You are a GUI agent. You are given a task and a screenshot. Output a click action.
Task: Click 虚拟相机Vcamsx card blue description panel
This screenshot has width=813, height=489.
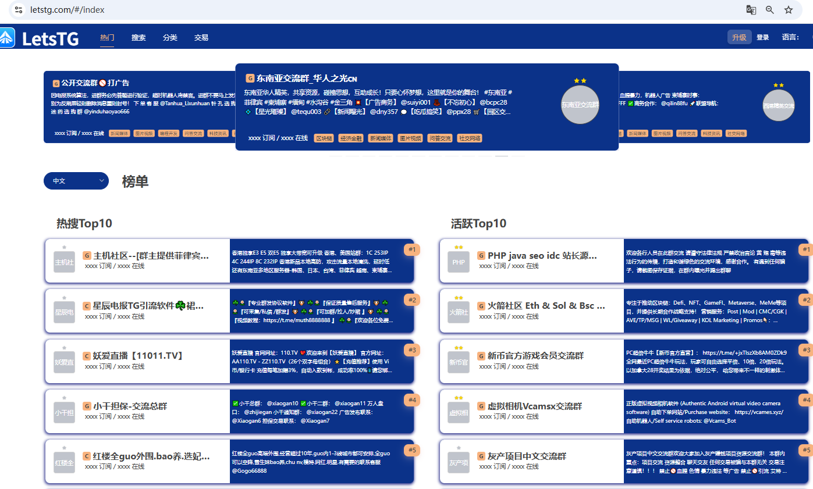(716, 412)
